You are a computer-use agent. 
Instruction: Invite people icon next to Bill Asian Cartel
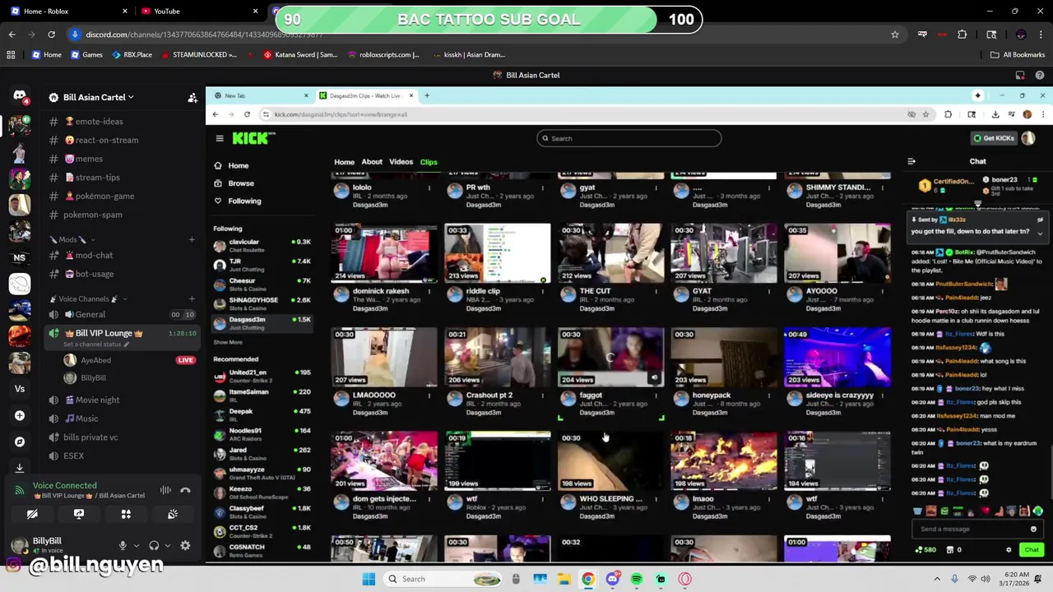point(193,97)
